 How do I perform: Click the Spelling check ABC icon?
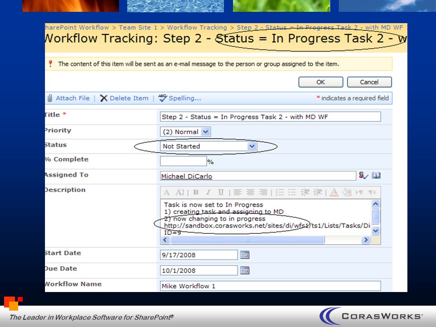pos(163,98)
